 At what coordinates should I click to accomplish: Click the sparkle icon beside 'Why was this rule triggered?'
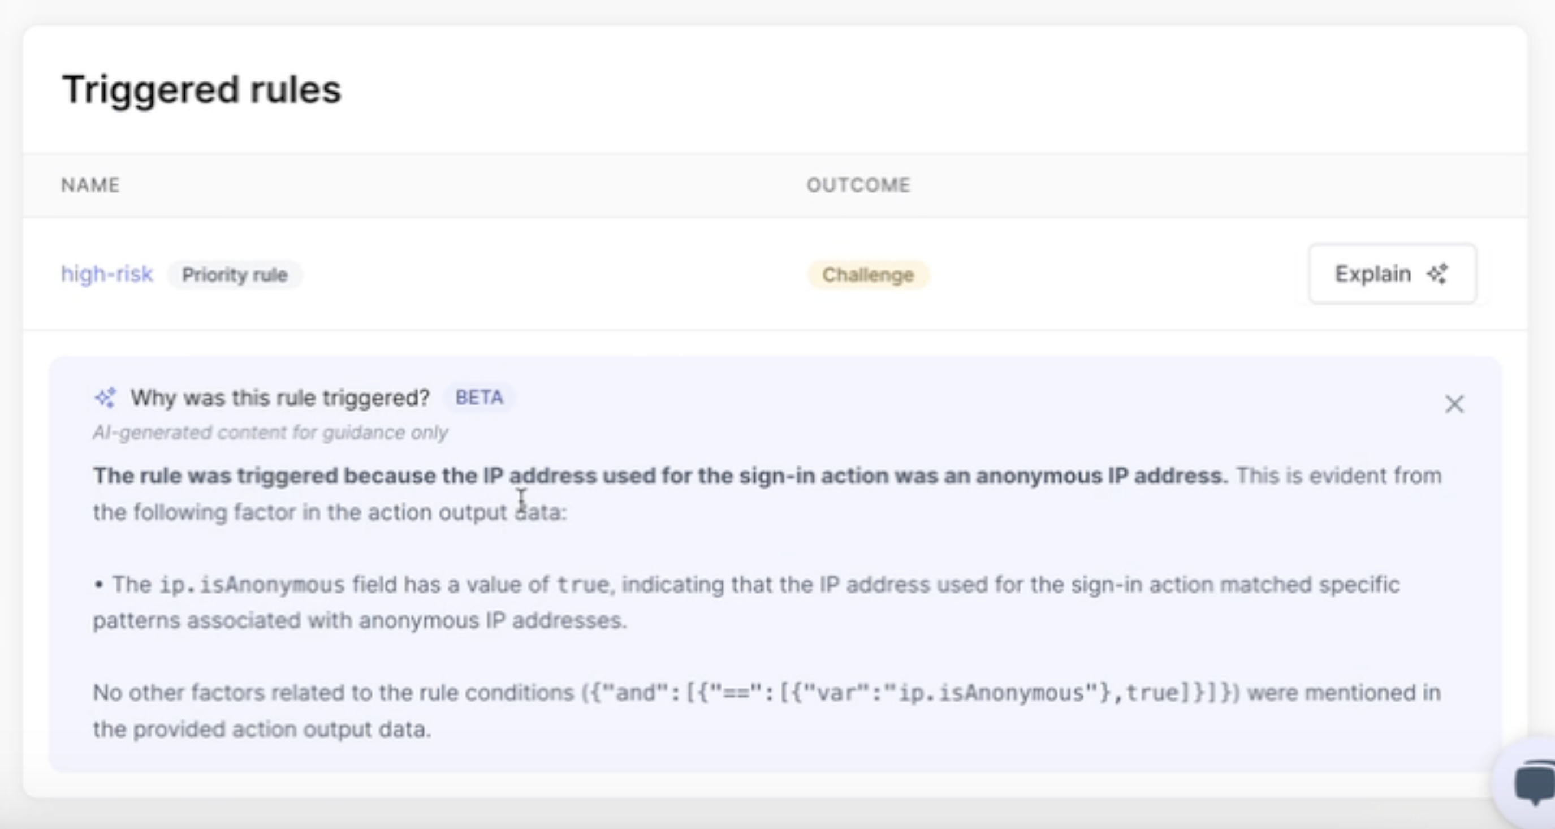(x=105, y=398)
